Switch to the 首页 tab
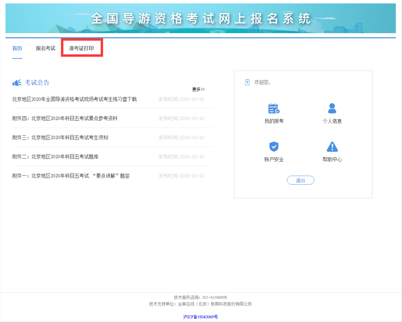402x322 pixels. coord(17,48)
